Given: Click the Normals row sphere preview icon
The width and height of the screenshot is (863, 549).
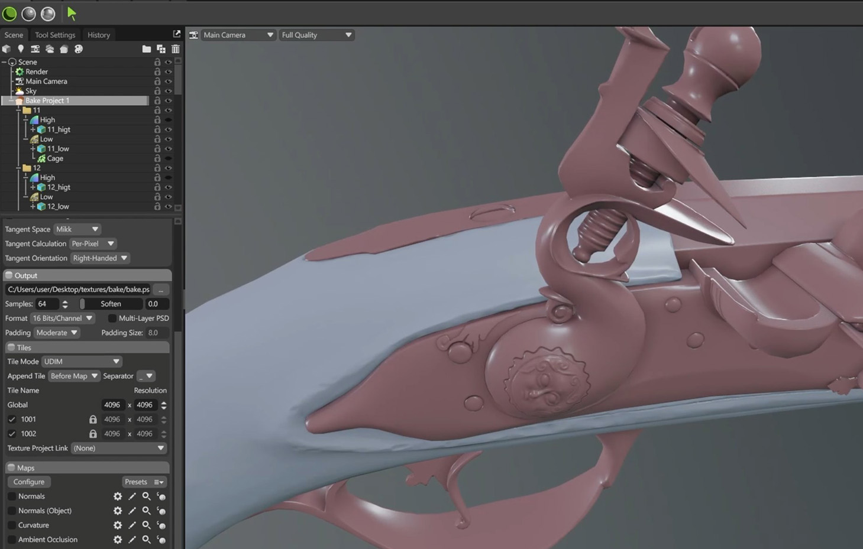Looking at the screenshot, I should (x=161, y=496).
